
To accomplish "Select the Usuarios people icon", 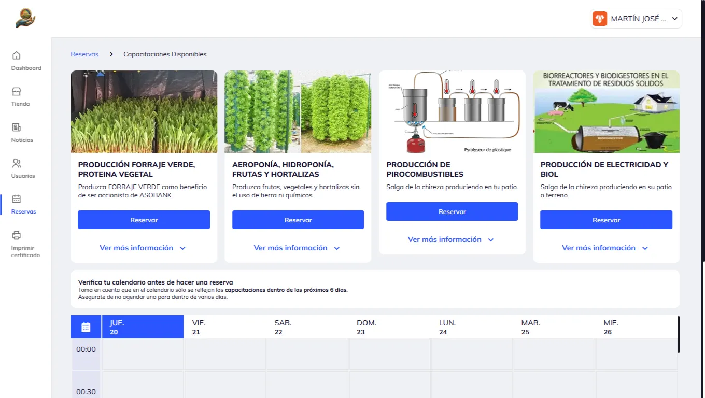I will click(x=17, y=163).
